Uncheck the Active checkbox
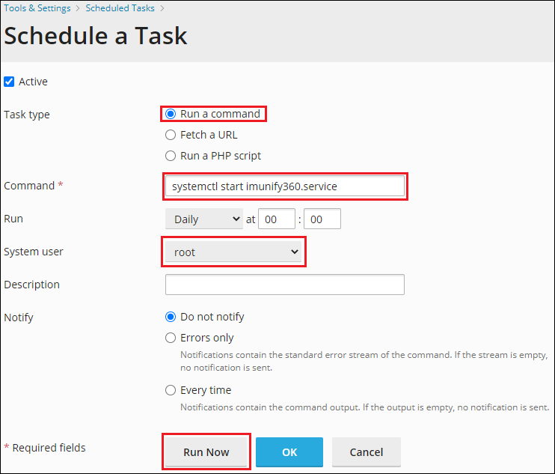 (9, 82)
